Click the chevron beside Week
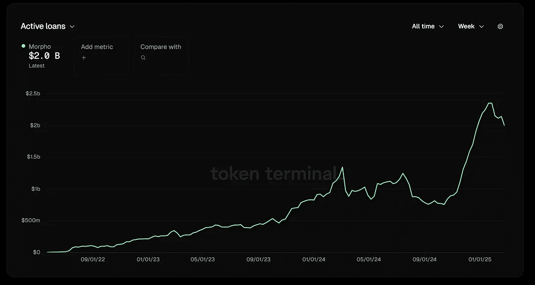This screenshot has width=535, height=285. tap(481, 26)
